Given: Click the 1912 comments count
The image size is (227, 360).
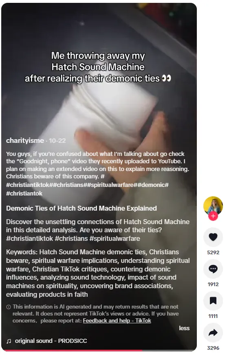Looking at the screenshot, I should tap(213, 284).
